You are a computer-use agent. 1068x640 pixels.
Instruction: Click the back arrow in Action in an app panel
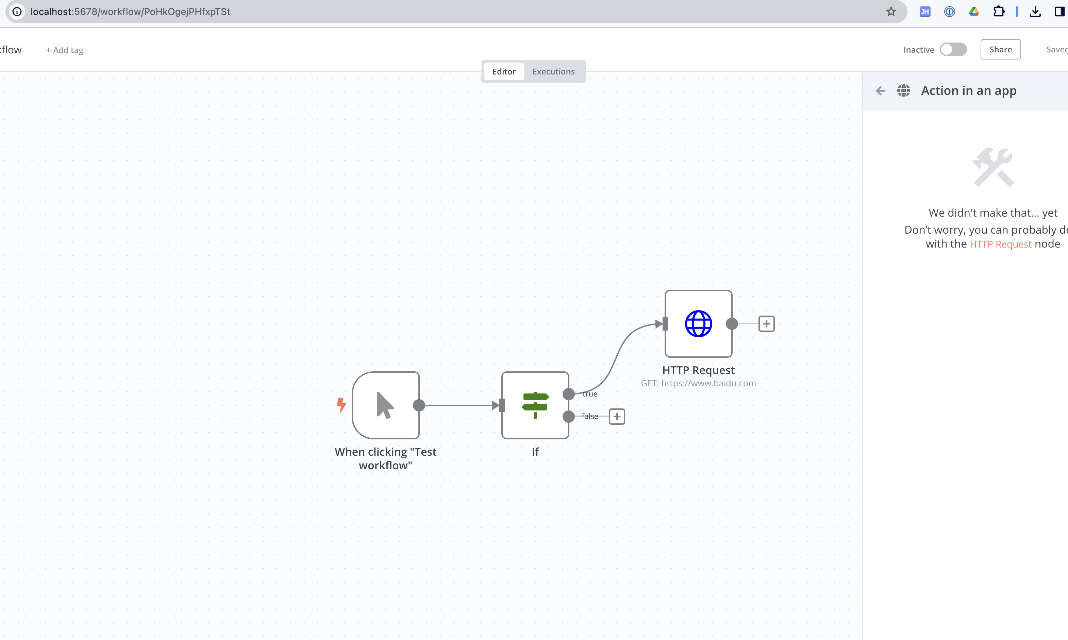coord(880,90)
